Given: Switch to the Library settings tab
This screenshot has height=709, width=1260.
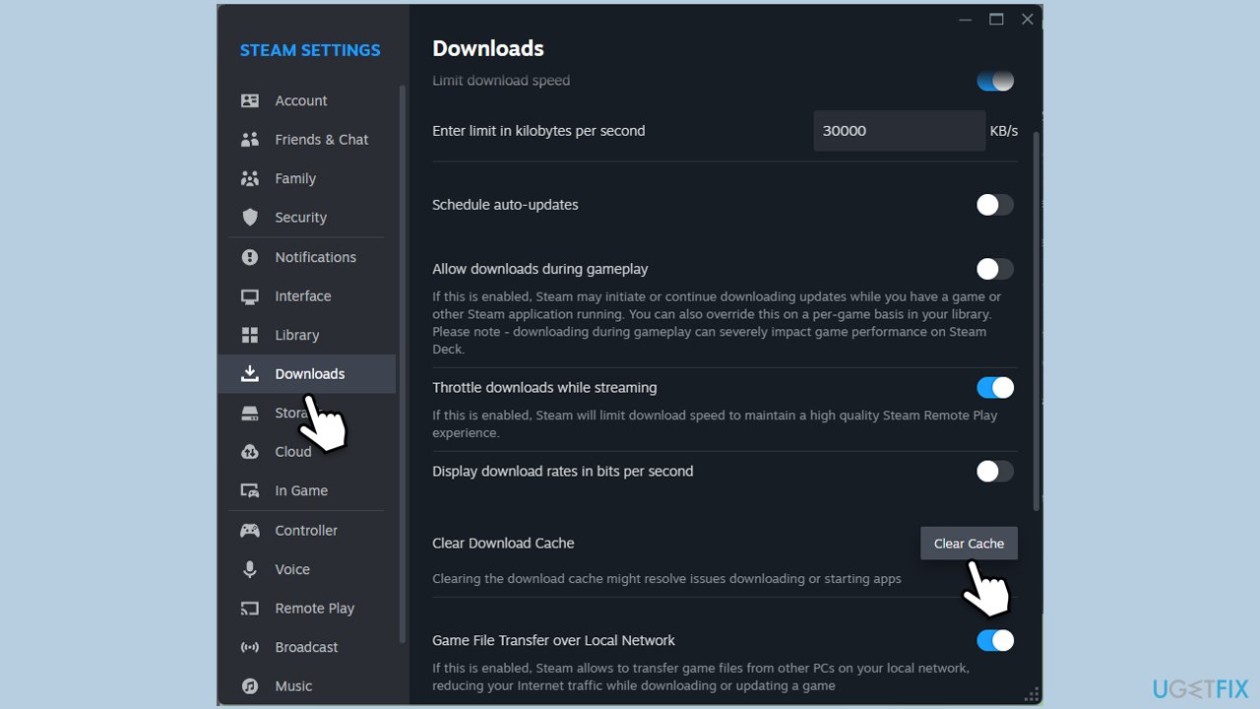Looking at the screenshot, I should pos(296,335).
